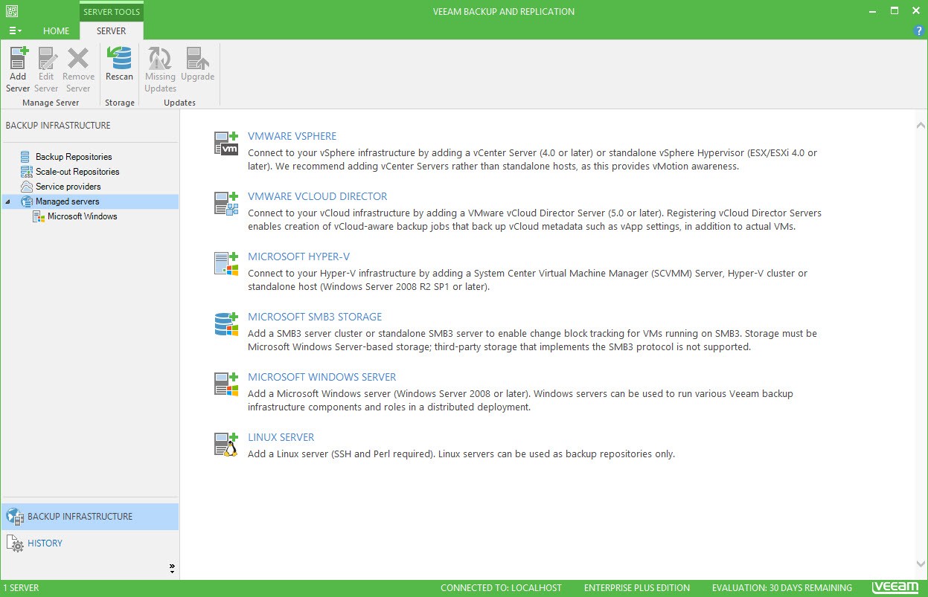Image resolution: width=928 pixels, height=597 pixels.
Task: Click the VMware vCloud Director icon
Action: (x=226, y=204)
